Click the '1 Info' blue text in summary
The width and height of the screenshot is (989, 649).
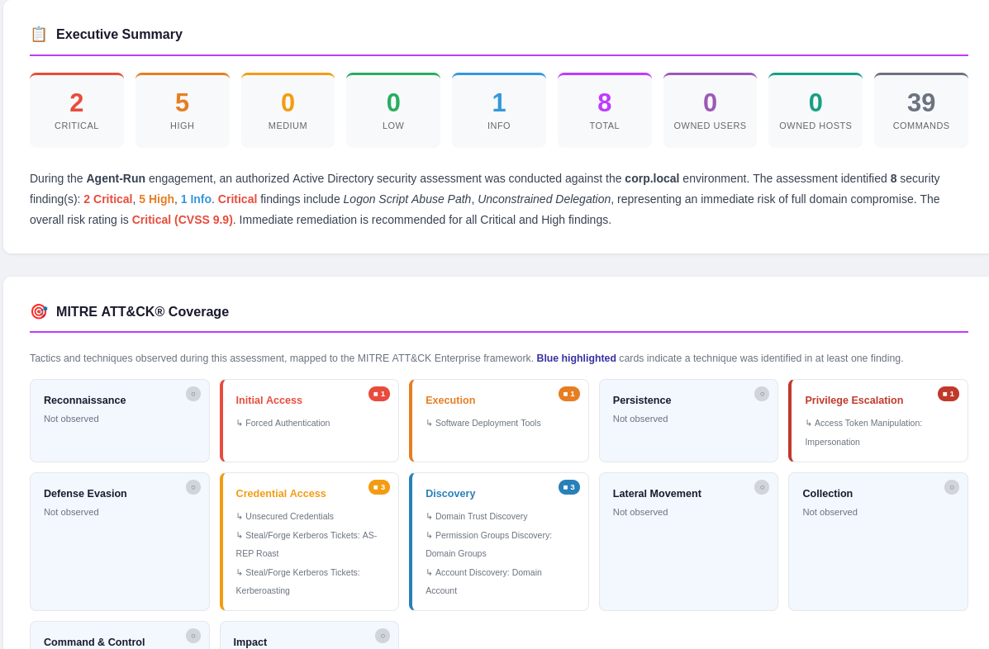(196, 199)
